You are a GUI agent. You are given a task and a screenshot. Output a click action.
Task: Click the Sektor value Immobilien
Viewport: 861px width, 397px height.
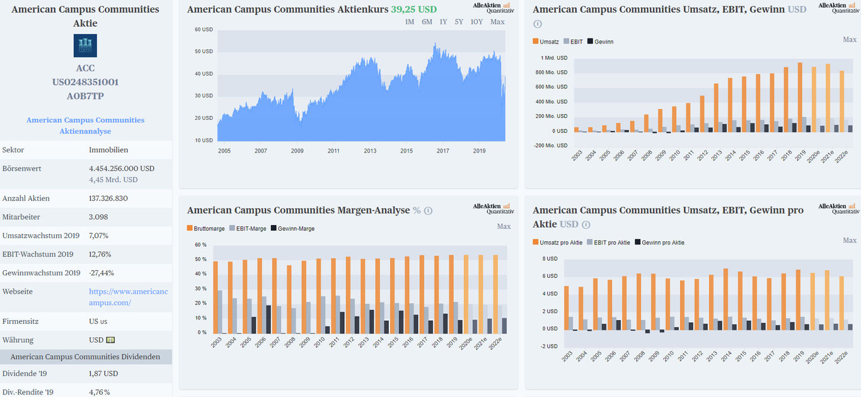pos(108,150)
